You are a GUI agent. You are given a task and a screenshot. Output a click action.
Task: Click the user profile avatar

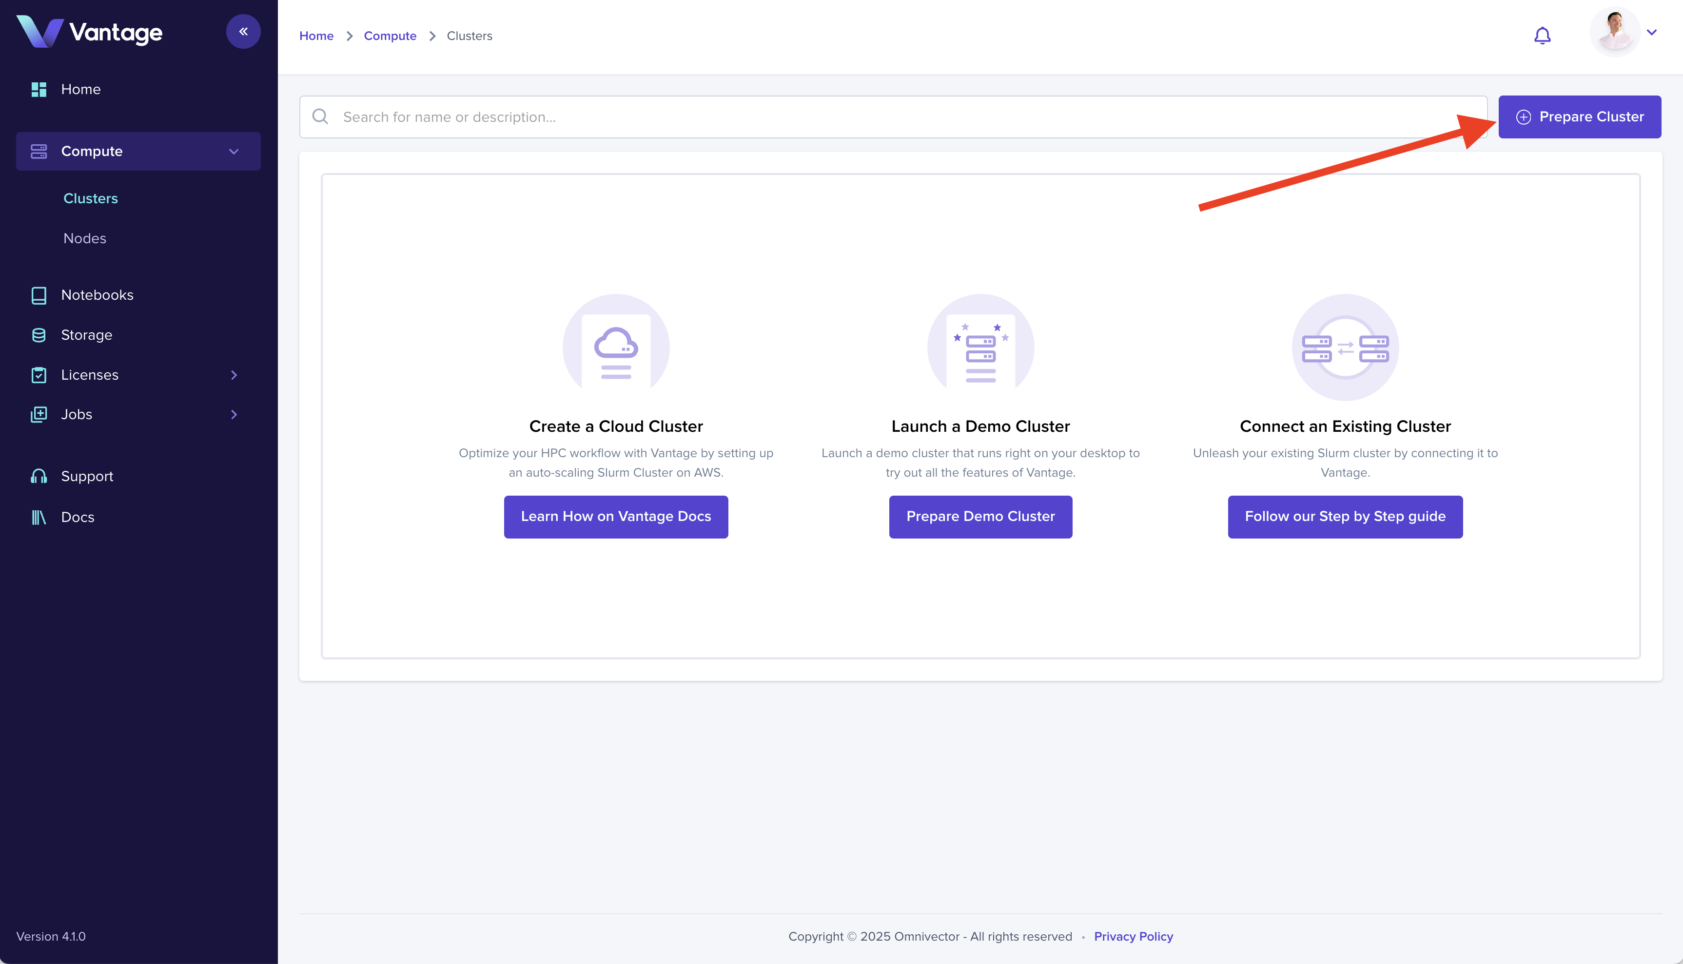click(1614, 33)
